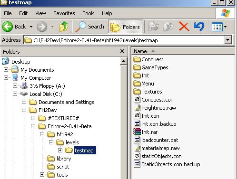Click the greyed Forward arrow button
This screenshot has width=237, height=179.
tap(42, 27)
